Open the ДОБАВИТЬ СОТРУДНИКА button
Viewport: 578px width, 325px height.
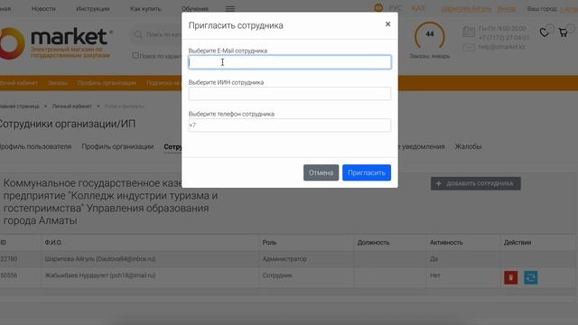coord(476,183)
